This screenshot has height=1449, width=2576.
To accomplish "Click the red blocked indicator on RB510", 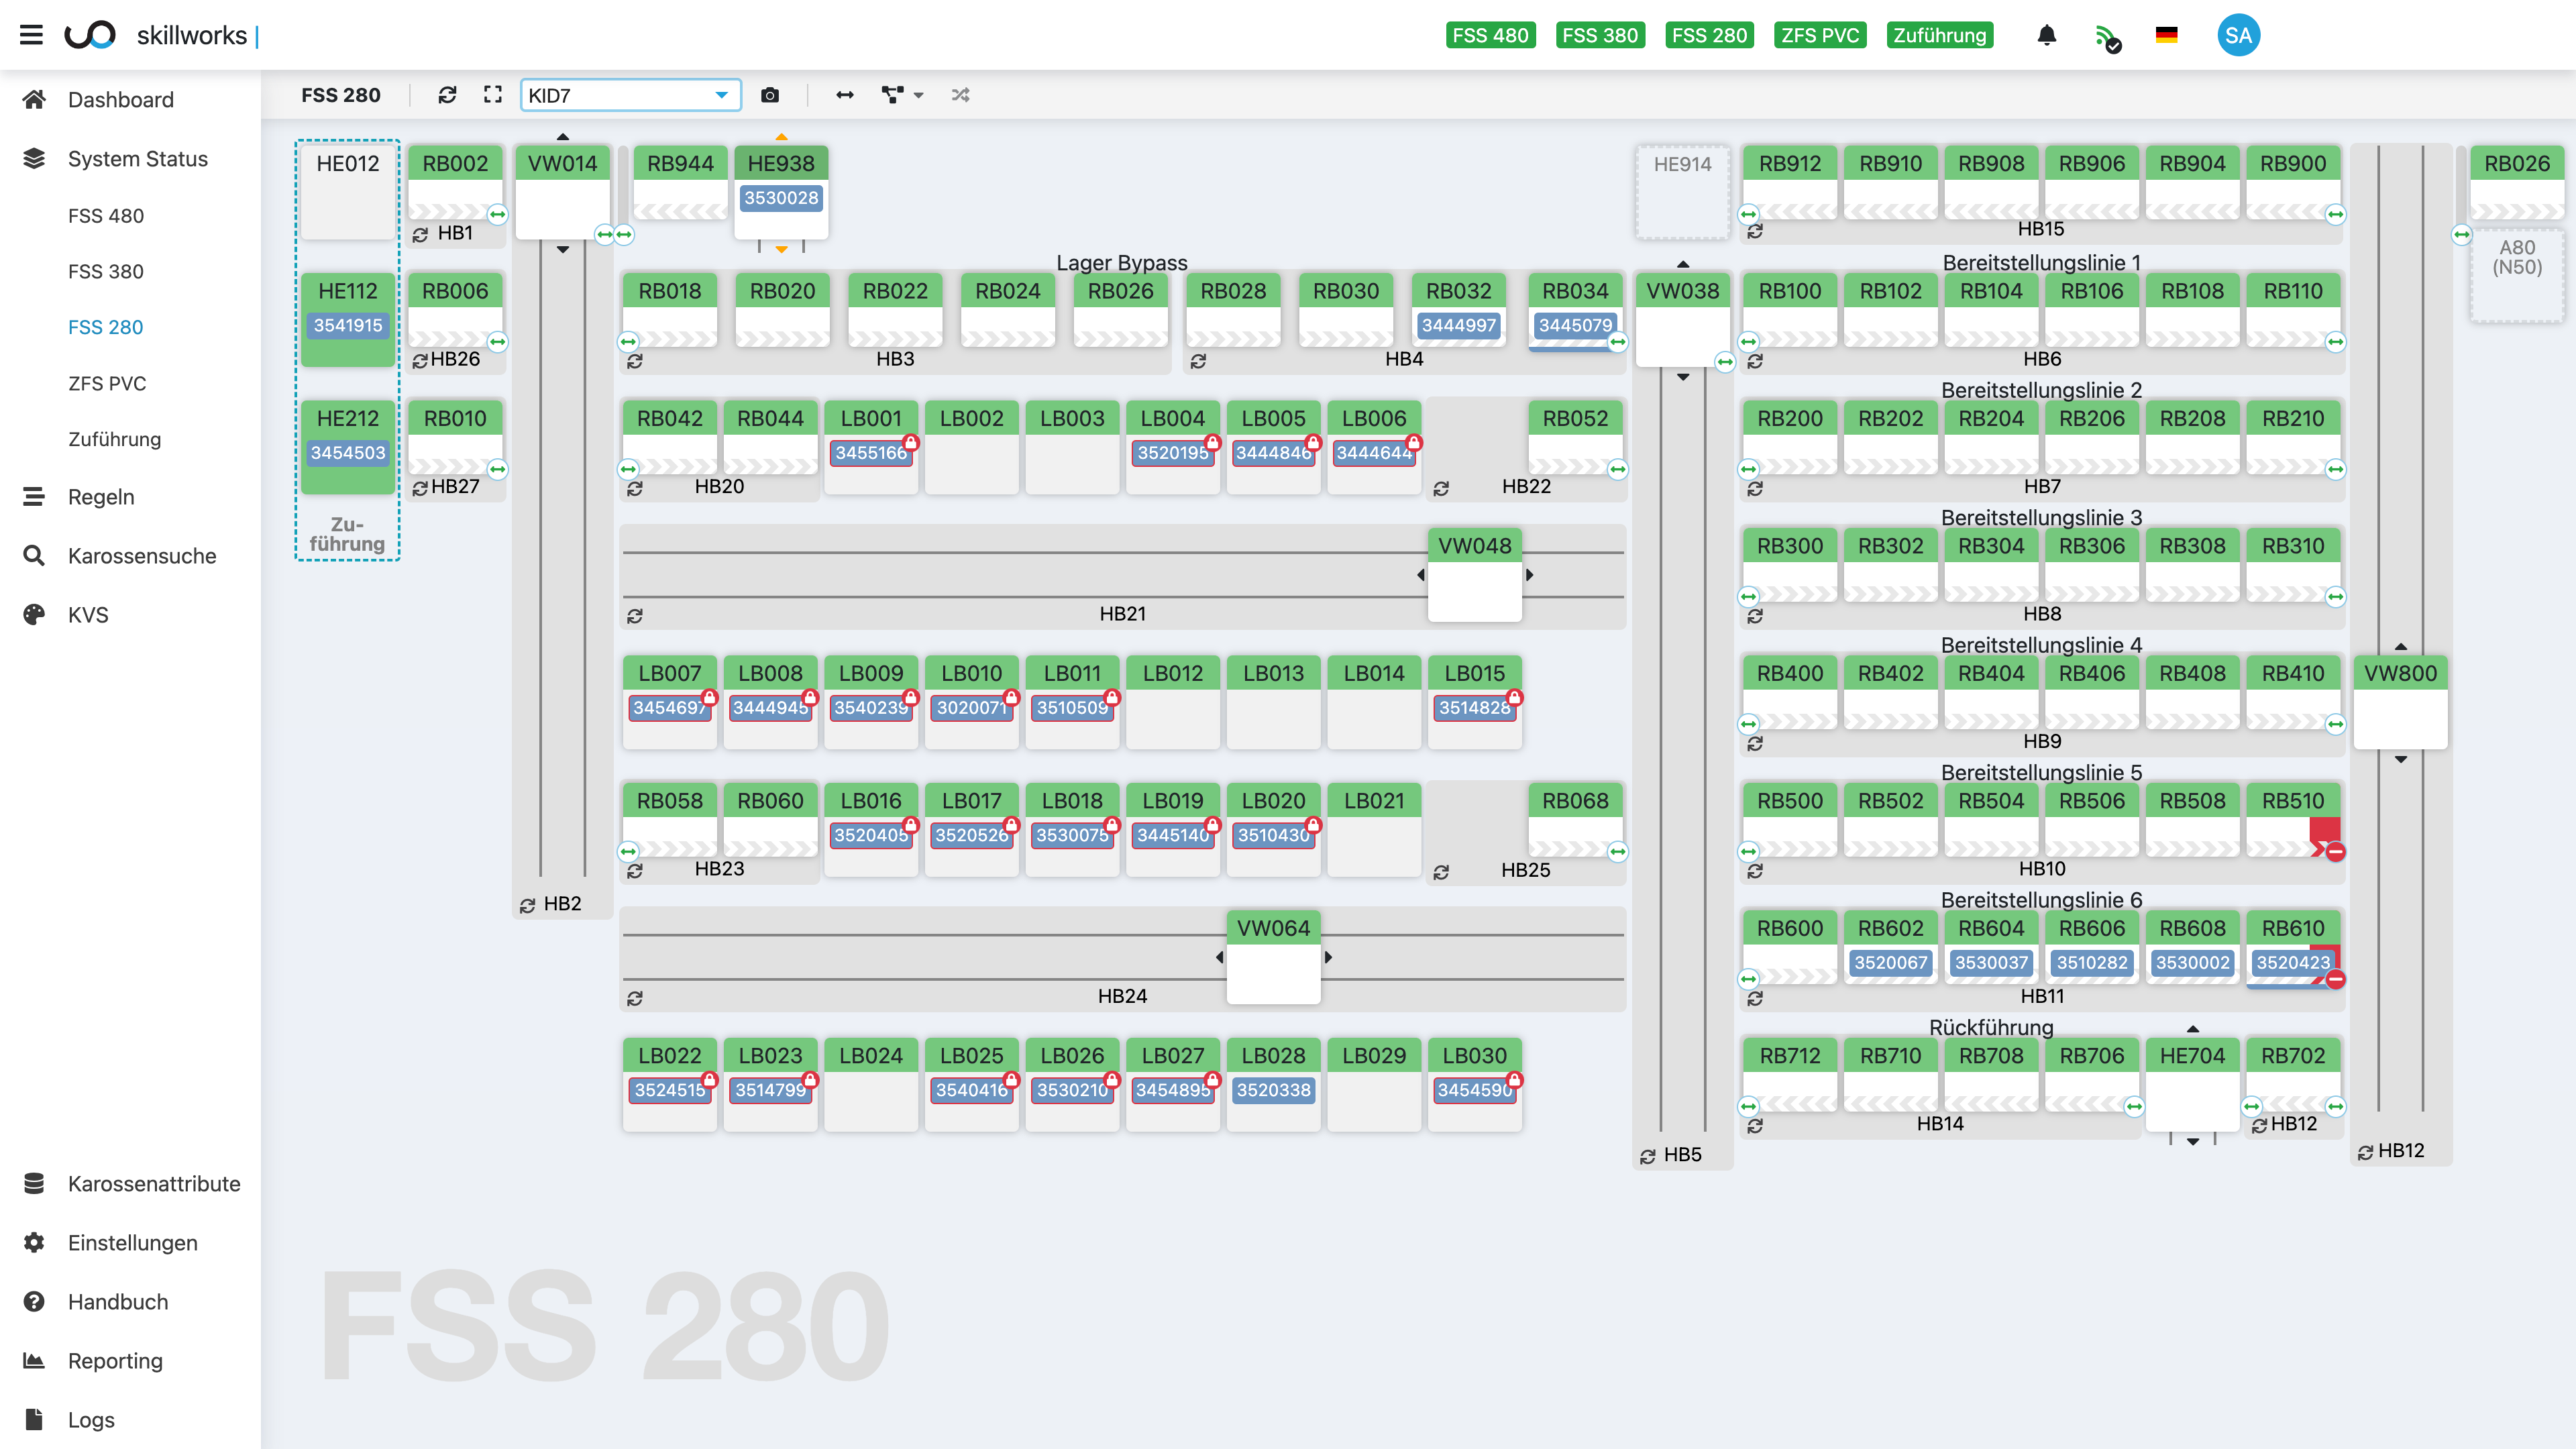I will tap(2335, 852).
